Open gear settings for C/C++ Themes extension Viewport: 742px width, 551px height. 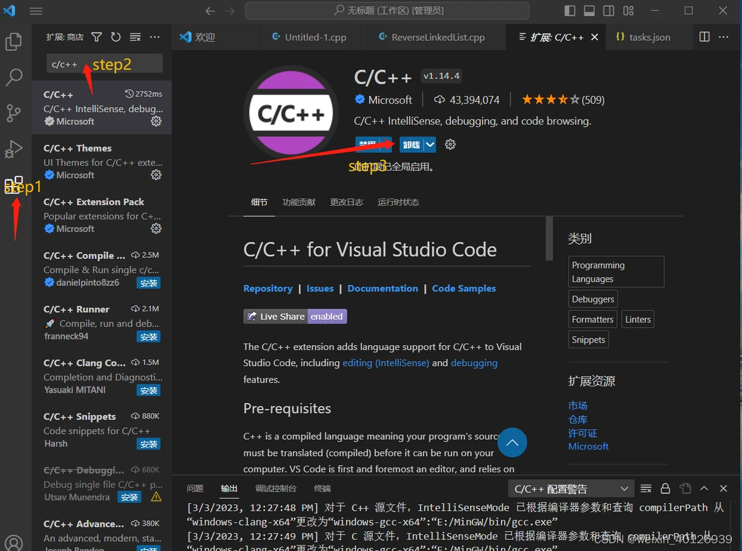tap(156, 175)
